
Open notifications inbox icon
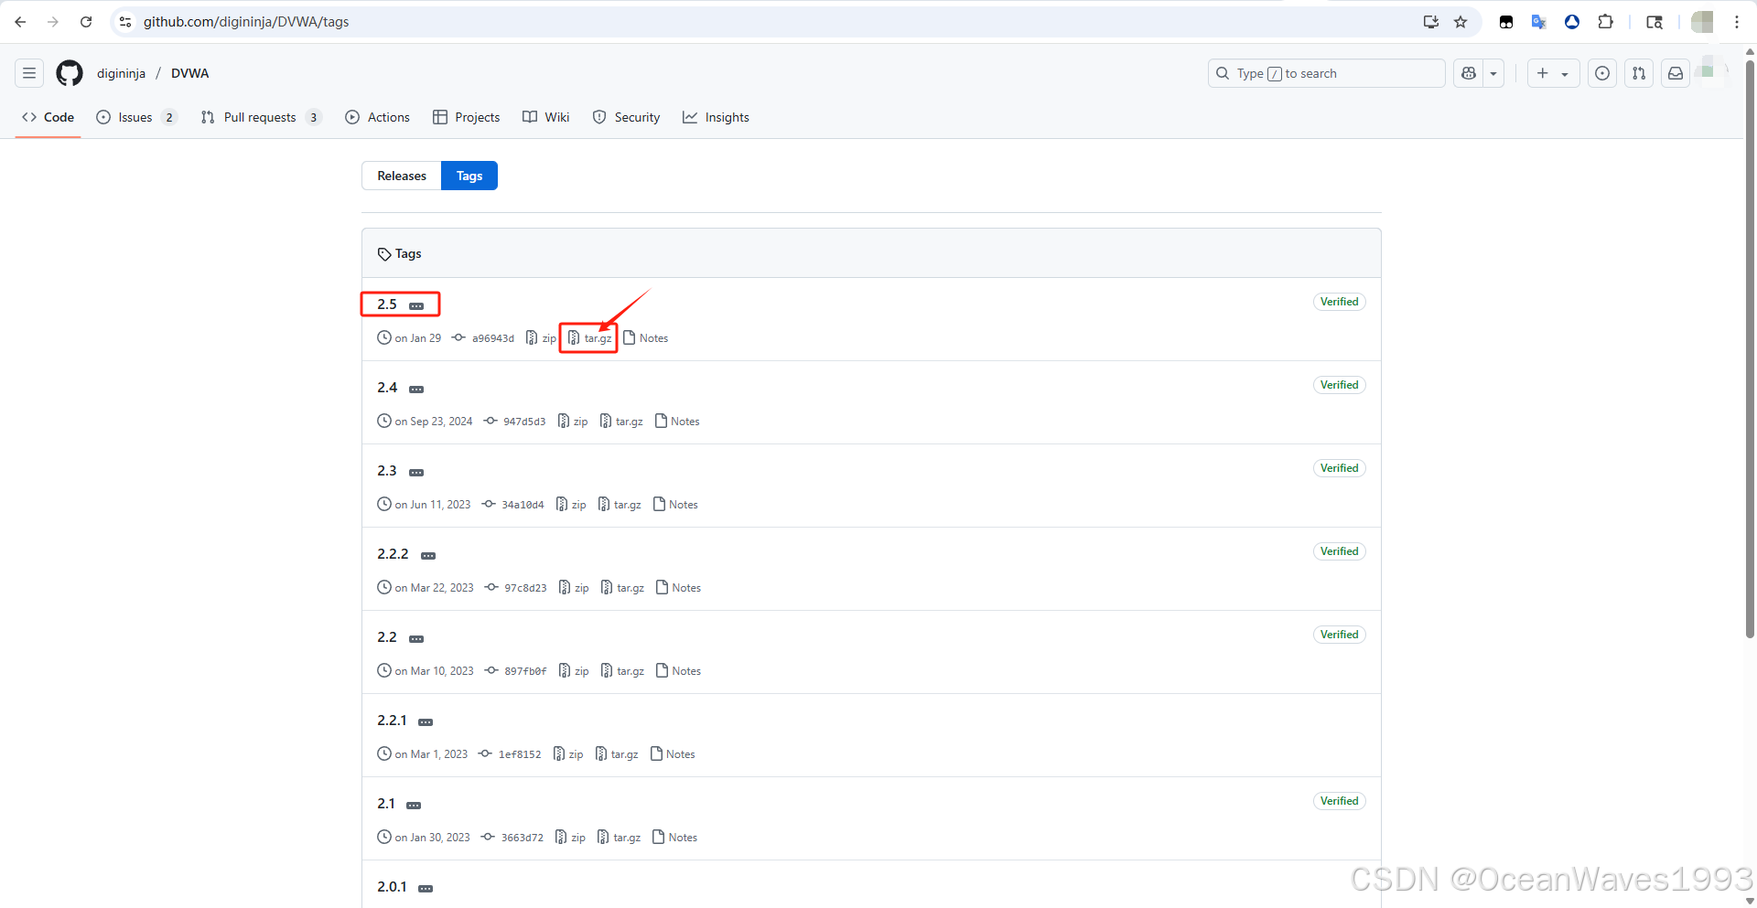click(x=1676, y=73)
